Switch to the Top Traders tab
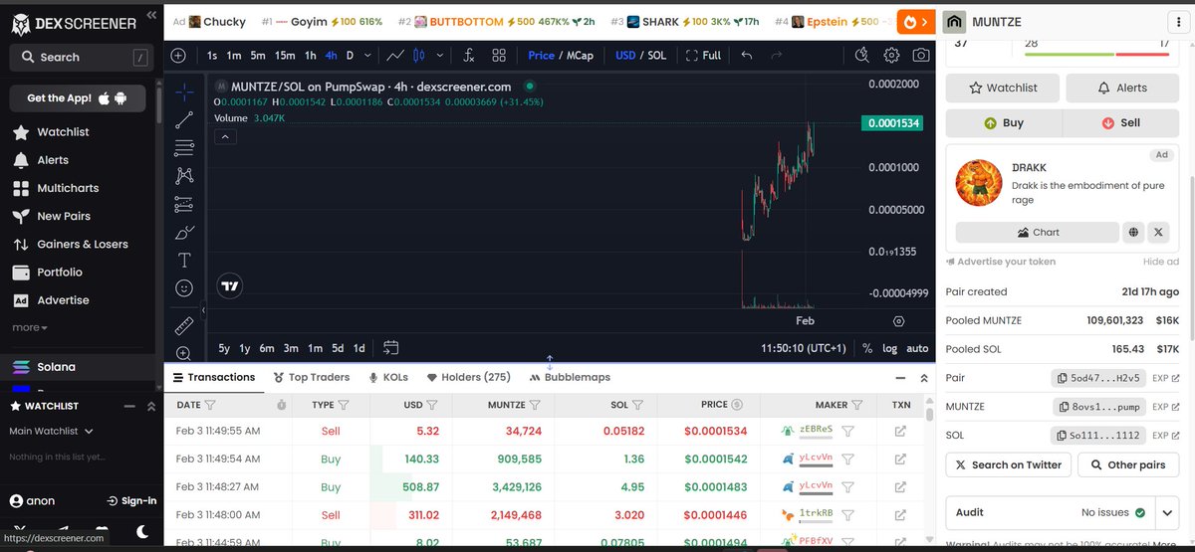This screenshot has height=552, width=1195. point(311,377)
